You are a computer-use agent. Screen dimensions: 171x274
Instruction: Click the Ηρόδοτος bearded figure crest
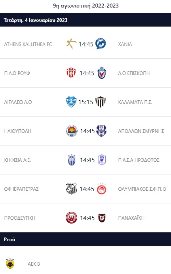point(102,160)
